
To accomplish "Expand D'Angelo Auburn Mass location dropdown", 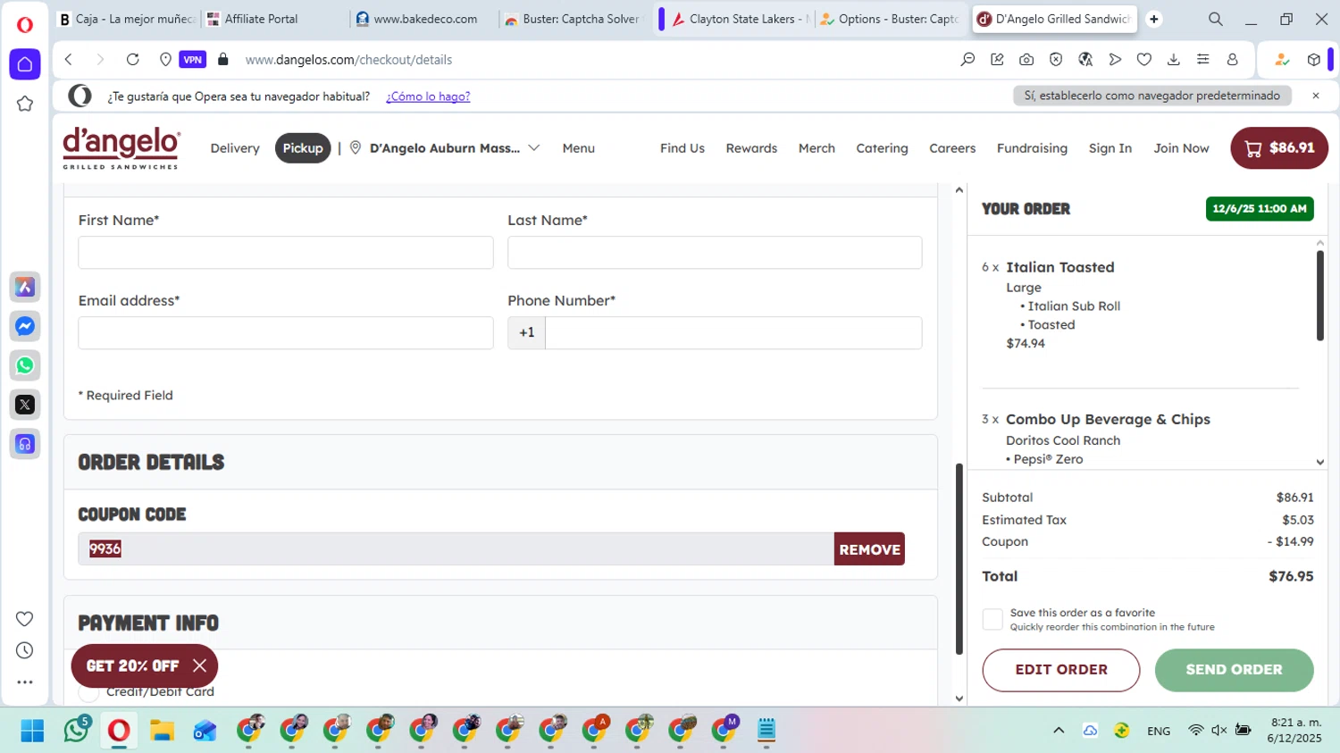I will [445, 148].
